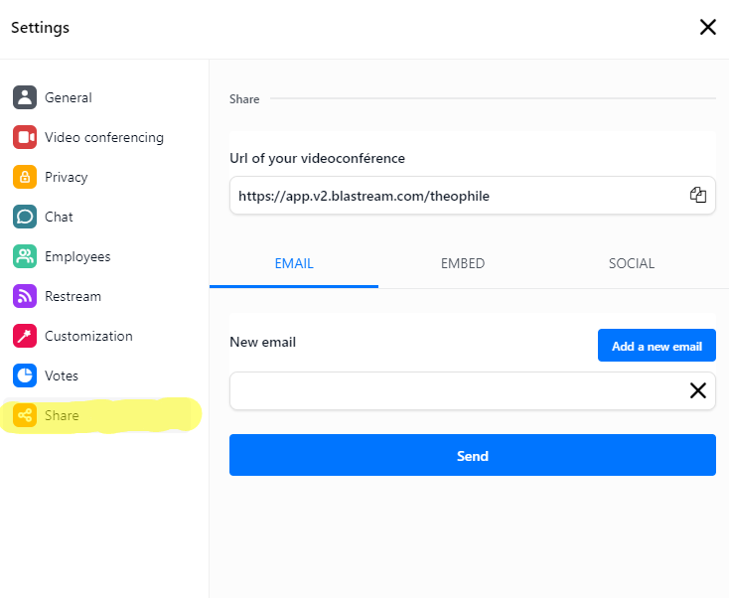Select the Votes pie chart icon
This screenshot has height=598, width=729.
click(x=25, y=375)
